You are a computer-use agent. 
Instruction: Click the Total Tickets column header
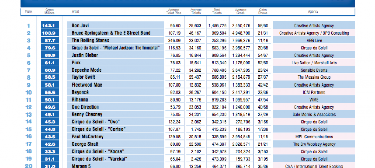pos(217,11)
